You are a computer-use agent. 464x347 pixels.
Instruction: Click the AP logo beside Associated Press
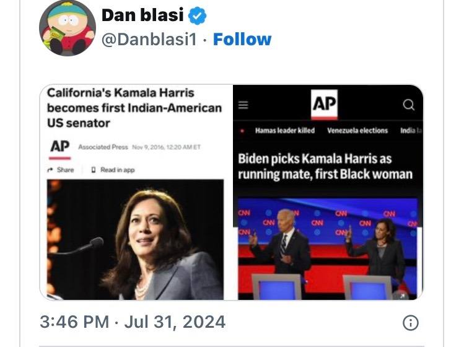pos(60,149)
